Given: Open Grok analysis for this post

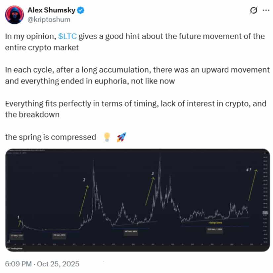Looking at the screenshot, I should point(253,10).
